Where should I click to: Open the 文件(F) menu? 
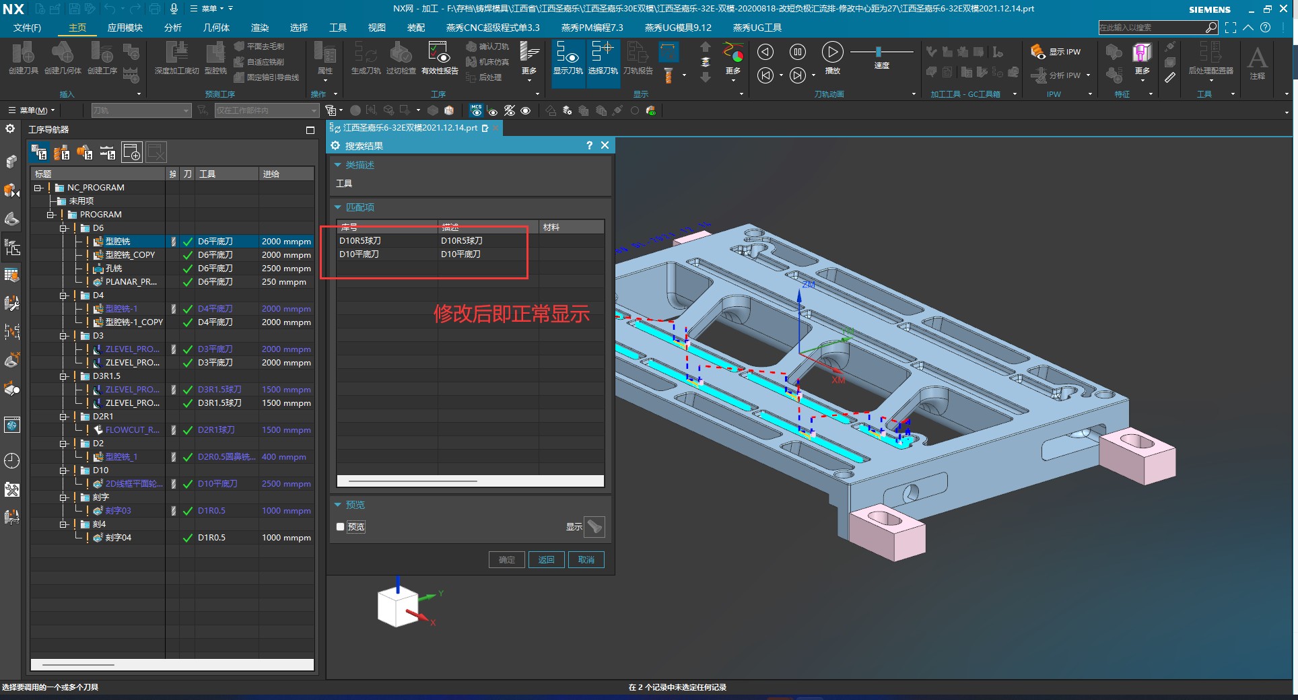pos(28,28)
